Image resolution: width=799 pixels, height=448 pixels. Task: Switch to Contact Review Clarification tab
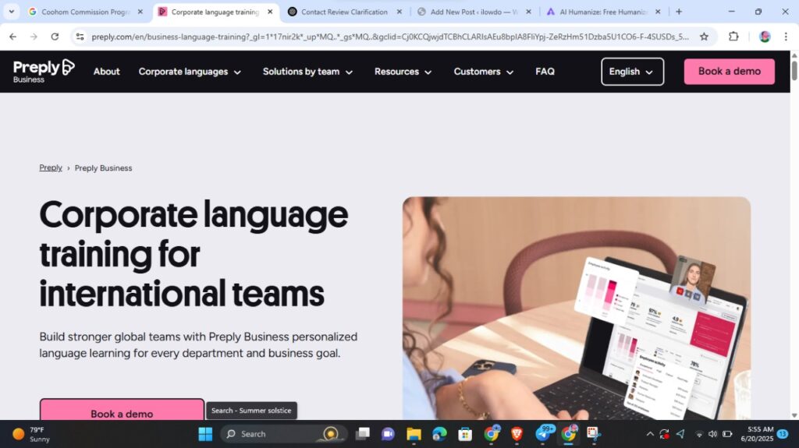[x=344, y=12]
